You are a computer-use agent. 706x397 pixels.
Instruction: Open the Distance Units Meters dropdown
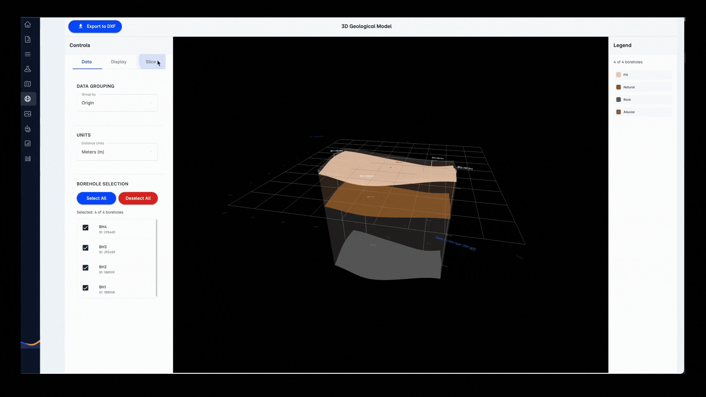tap(117, 152)
